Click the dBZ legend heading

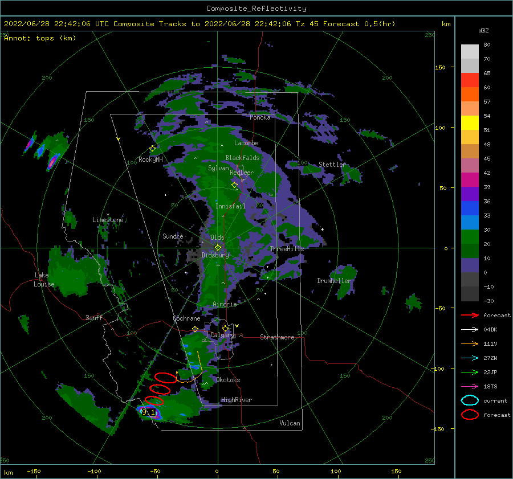pos(483,30)
